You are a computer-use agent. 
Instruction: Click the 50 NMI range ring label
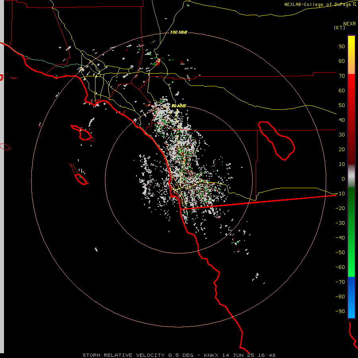pos(179,106)
